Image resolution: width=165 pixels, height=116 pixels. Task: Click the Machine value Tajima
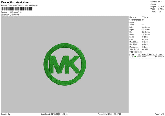(x=145, y=17)
